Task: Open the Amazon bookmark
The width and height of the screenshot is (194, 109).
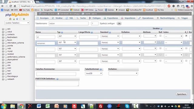Action: coord(120,10)
